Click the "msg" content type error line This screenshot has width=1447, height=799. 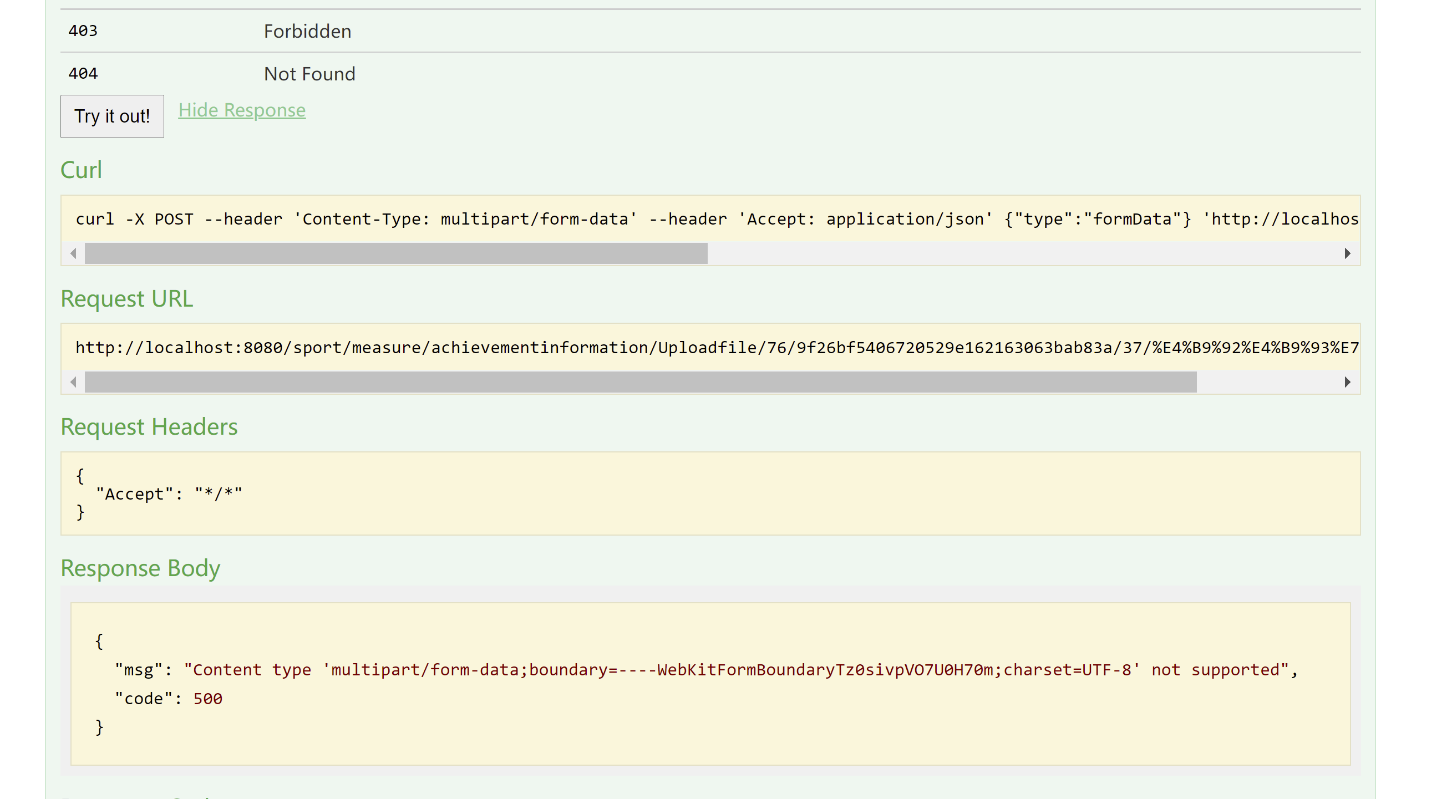707,670
